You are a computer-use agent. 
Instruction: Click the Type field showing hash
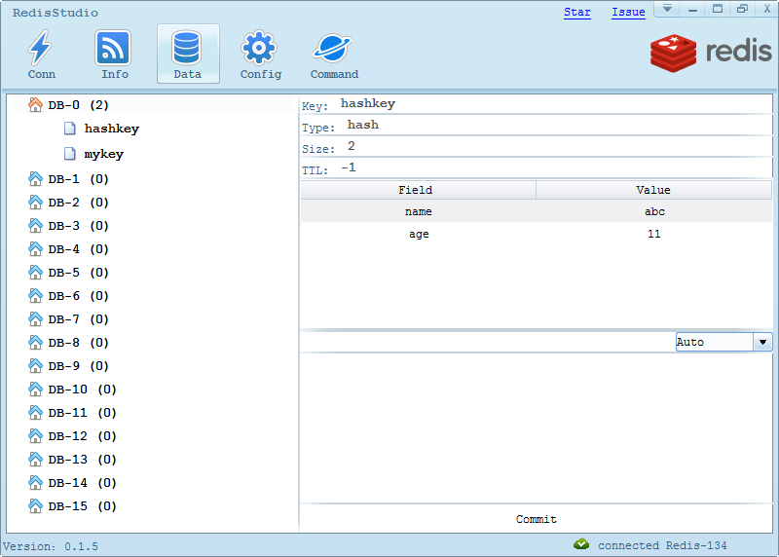coord(558,126)
